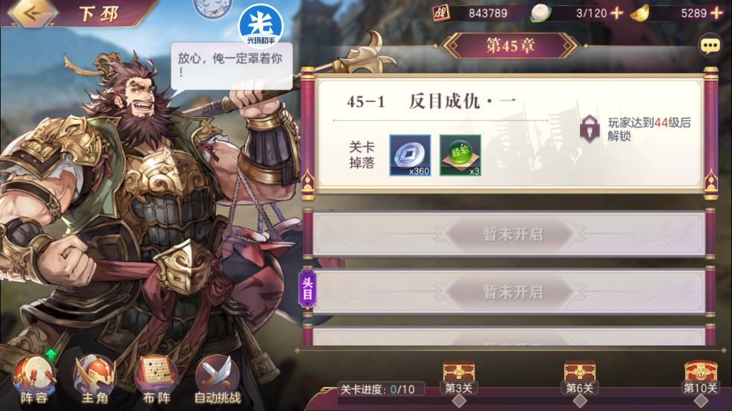The width and height of the screenshot is (732, 411).
Task: Open the 第6关 treasure chest
Action: [x=579, y=377]
